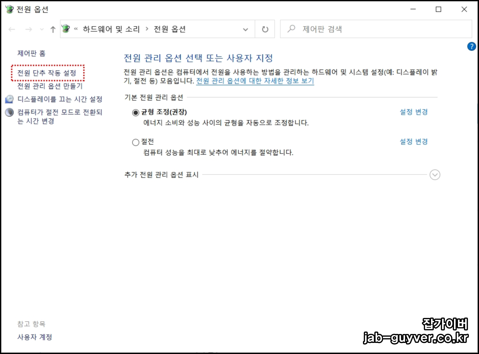Click the forward navigation arrow
Screen dimensions: 479x354
28,29
